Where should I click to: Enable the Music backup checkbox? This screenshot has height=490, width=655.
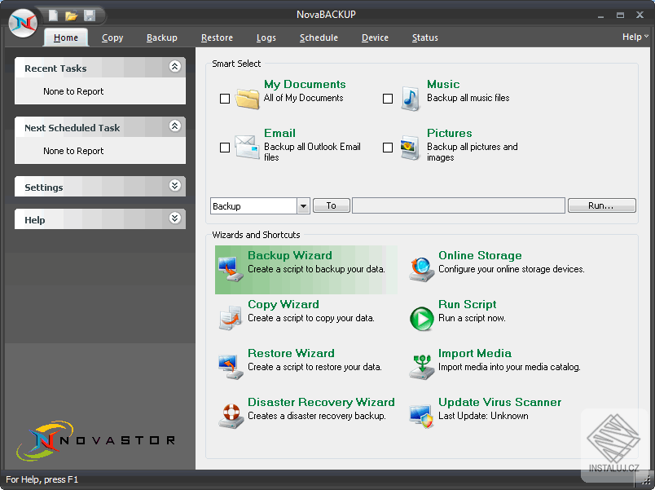click(x=388, y=99)
